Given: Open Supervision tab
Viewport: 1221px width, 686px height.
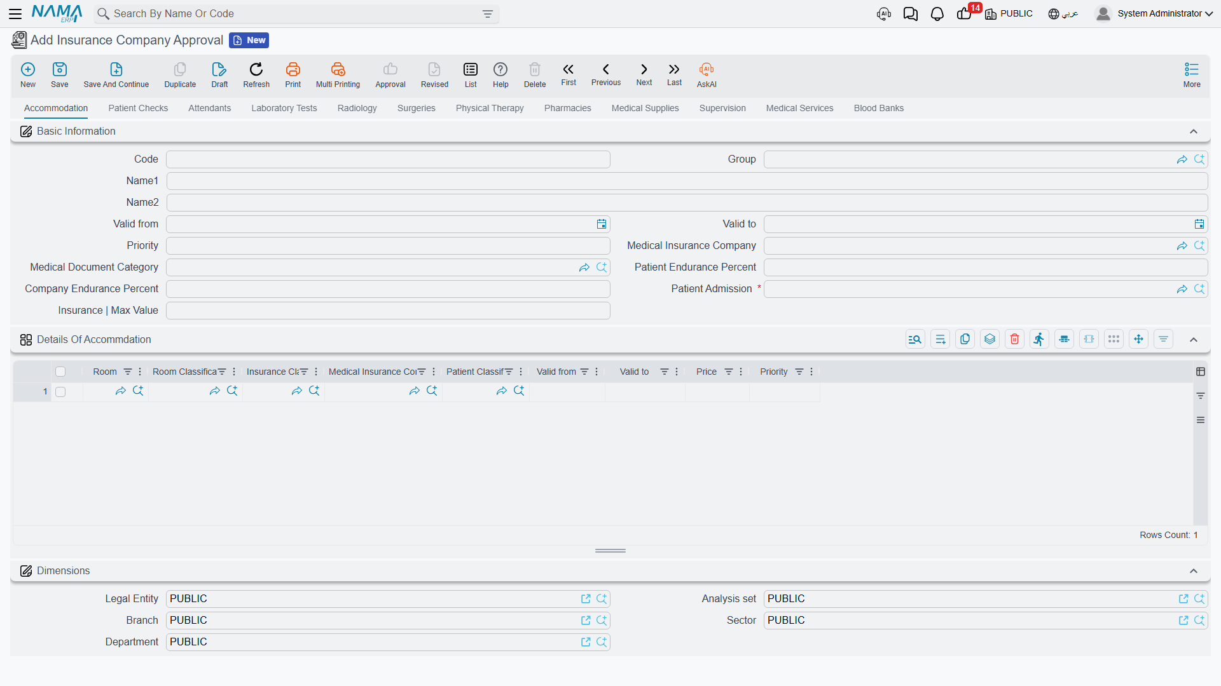Looking at the screenshot, I should coord(722,109).
